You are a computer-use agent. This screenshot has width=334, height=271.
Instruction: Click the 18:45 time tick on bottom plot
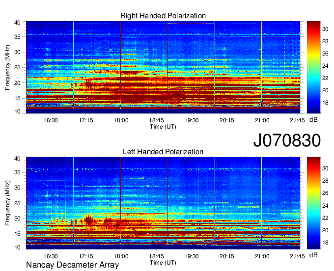coord(156,256)
